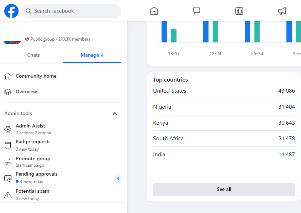Click the 13-17 age group label

click(174, 54)
